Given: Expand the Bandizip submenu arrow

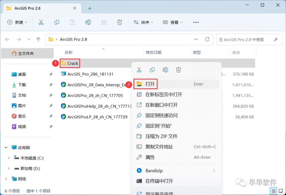Looking at the screenshot, I should coord(214,171).
